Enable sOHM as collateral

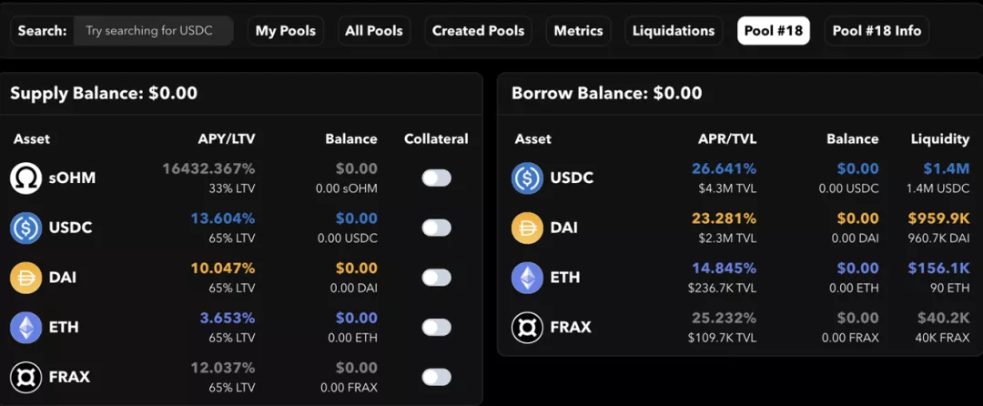(436, 178)
